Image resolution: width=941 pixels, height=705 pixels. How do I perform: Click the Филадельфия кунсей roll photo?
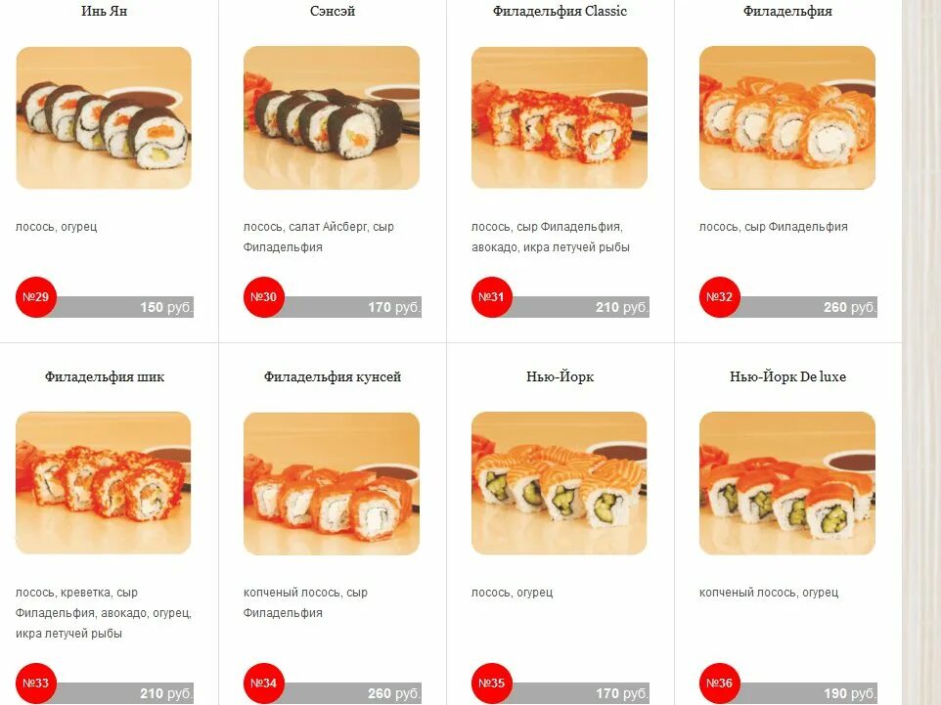pyautogui.click(x=332, y=483)
